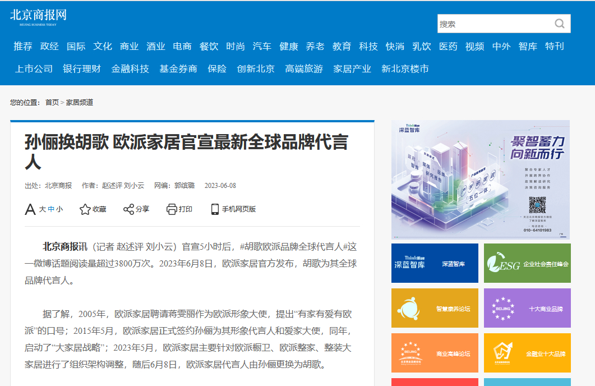Navigate to 新北京楼市 section
The width and height of the screenshot is (595, 386).
click(405, 68)
